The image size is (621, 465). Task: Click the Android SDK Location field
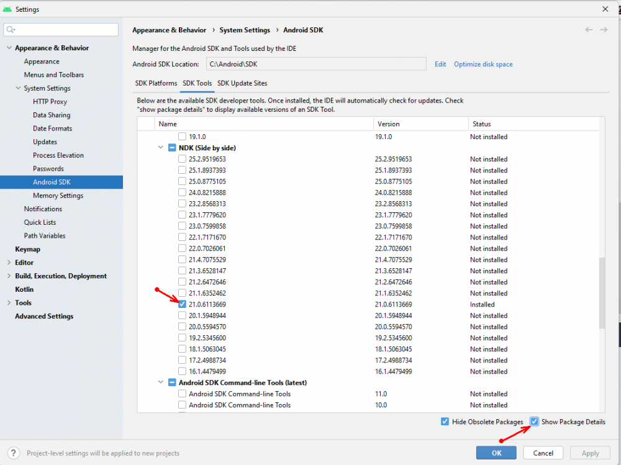click(x=316, y=64)
